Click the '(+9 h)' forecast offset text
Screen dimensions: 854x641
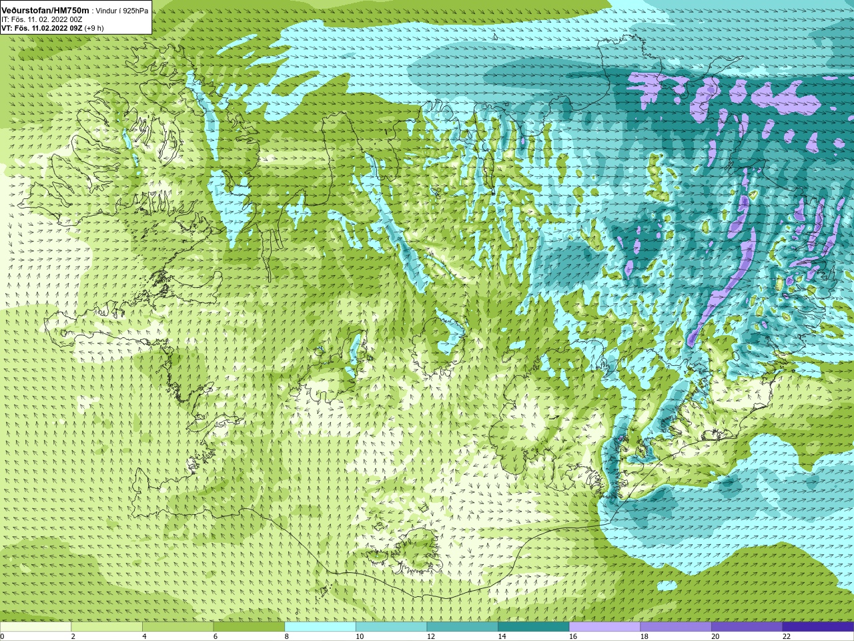[94, 28]
